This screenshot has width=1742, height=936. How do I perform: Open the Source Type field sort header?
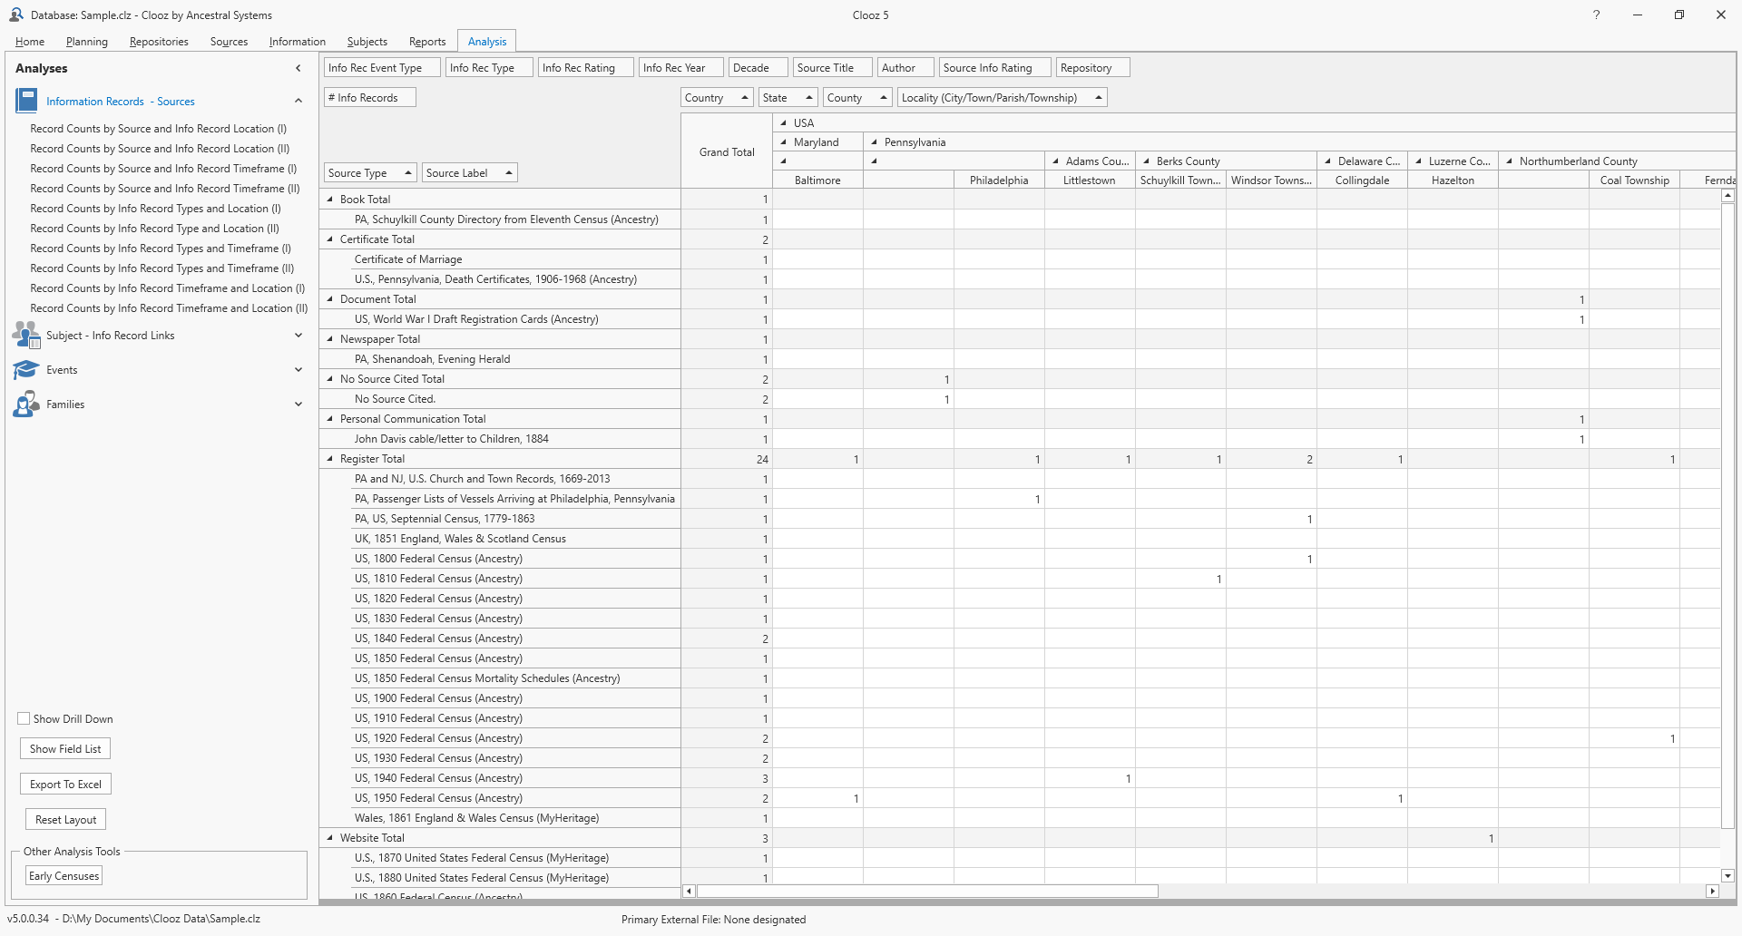pyautogui.click(x=369, y=173)
